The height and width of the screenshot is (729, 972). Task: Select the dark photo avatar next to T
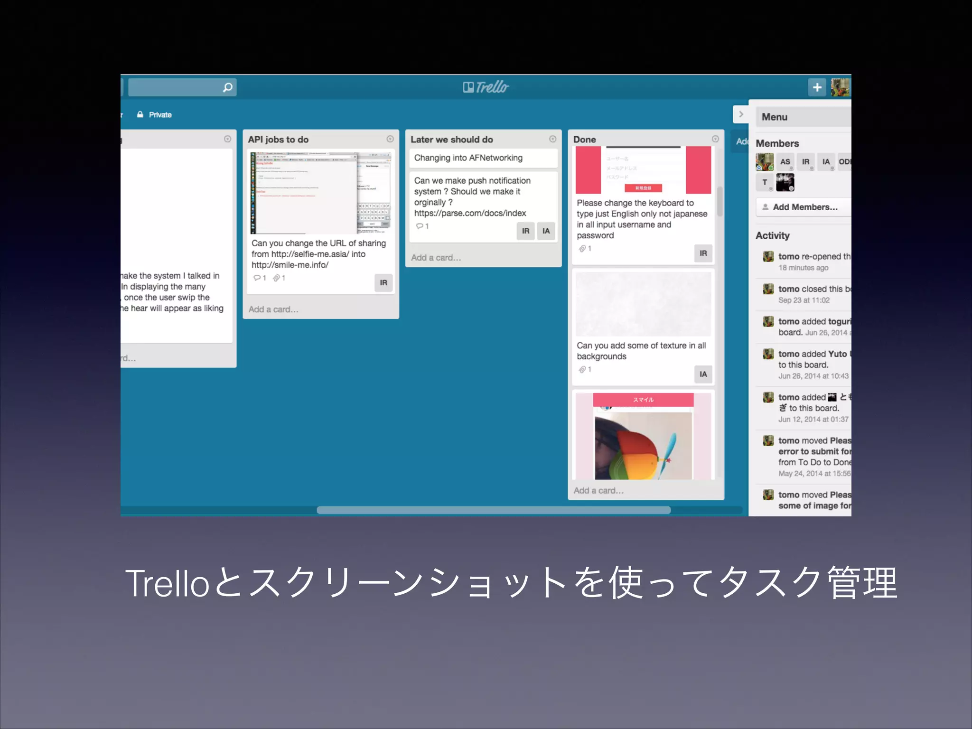coord(785,182)
